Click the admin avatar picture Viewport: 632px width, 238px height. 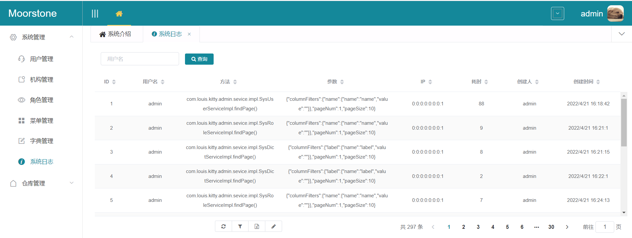tap(615, 13)
